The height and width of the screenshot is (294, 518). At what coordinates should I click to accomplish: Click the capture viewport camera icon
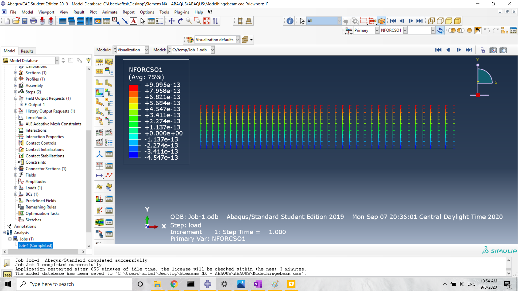click(503, 50)
